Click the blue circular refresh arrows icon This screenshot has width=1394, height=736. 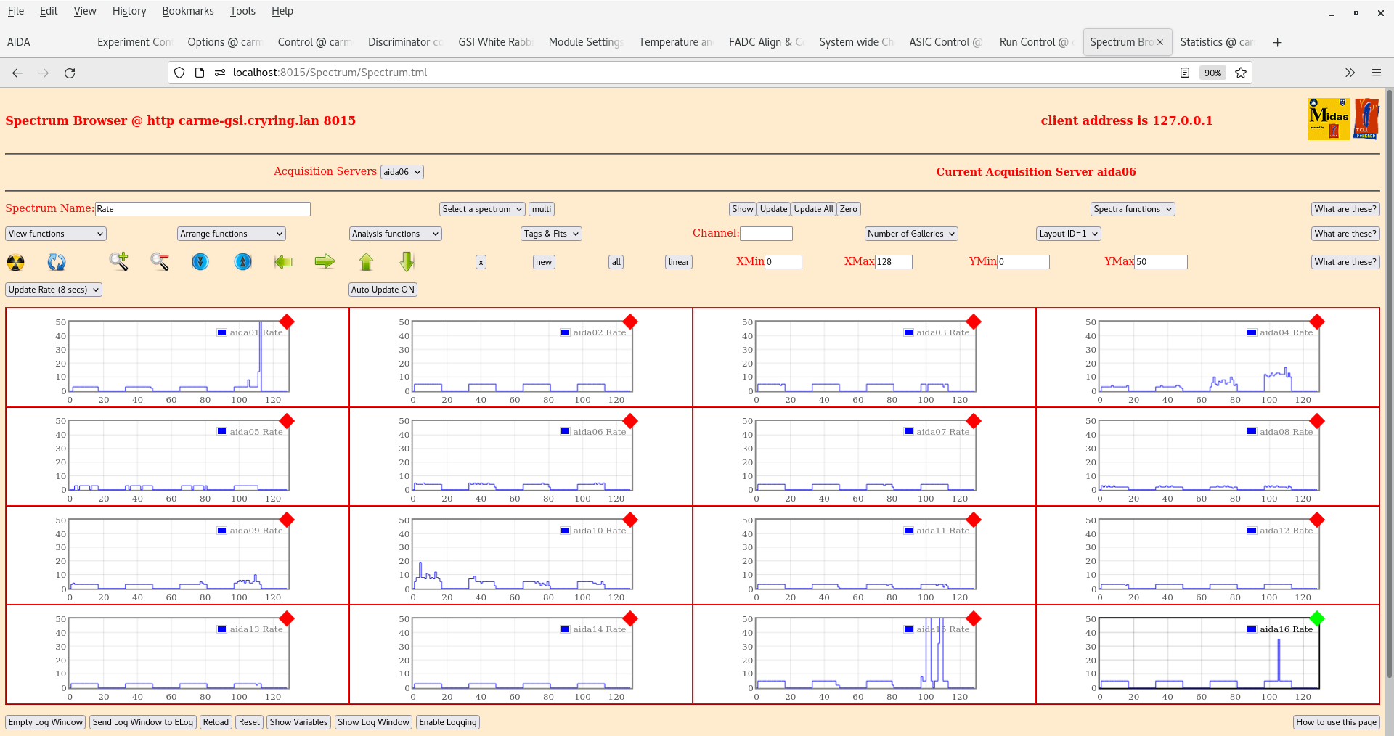tap(57, 262)
